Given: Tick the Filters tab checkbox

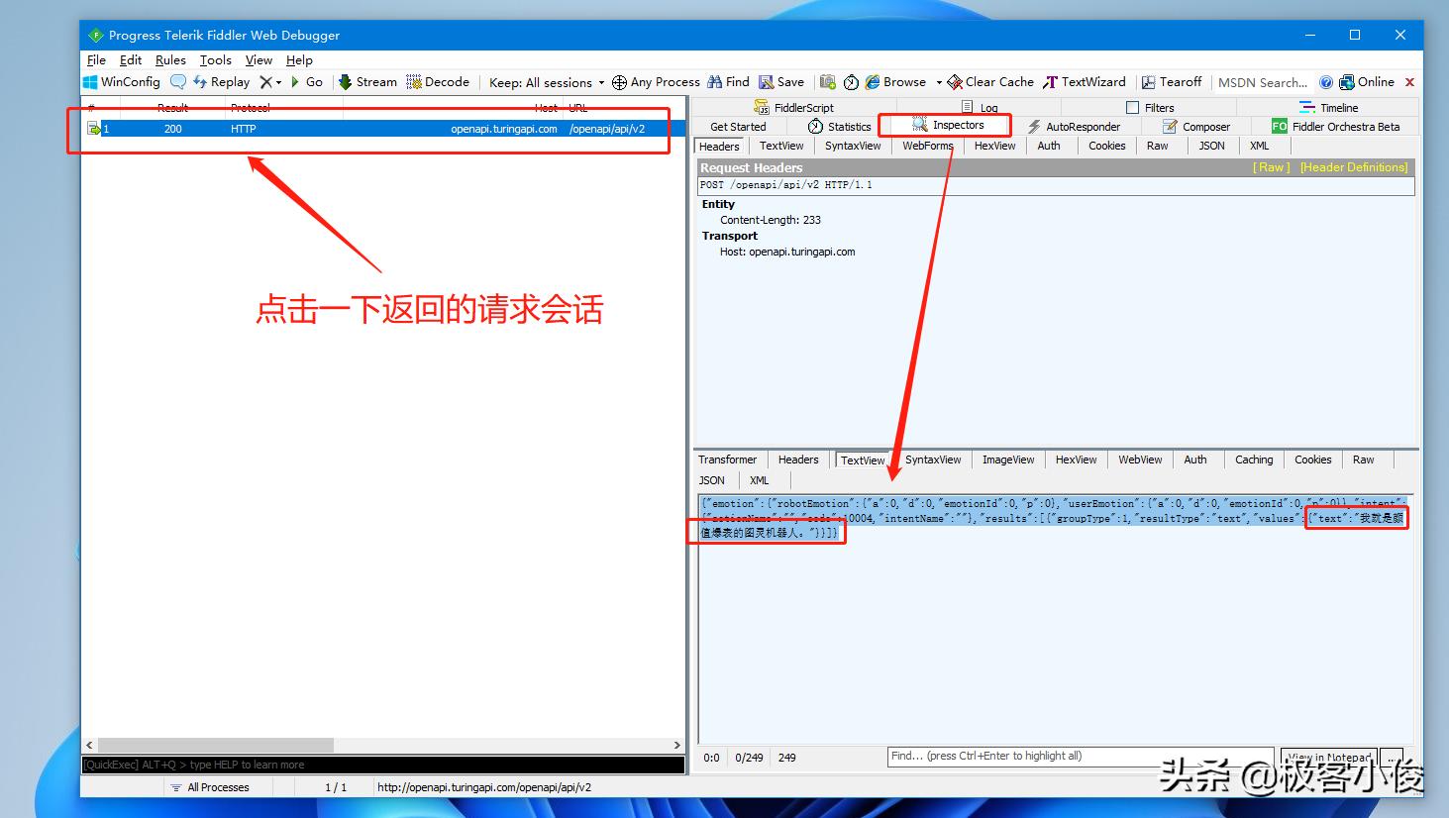Looking at the screenshot, I should [x=1132, y=107].
